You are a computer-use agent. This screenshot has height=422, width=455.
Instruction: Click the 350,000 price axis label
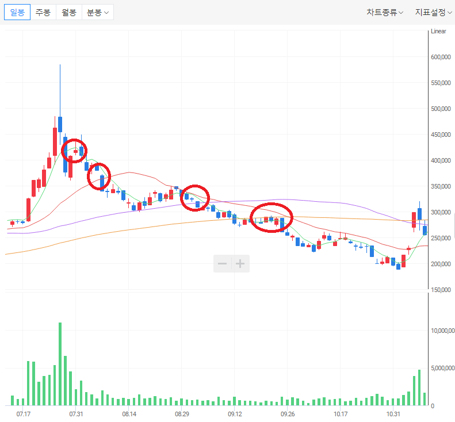tap(441, 186)
